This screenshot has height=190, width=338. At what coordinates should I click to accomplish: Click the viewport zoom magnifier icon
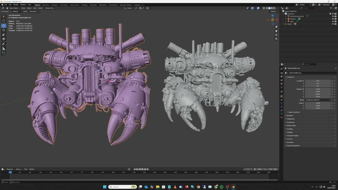pyautogui.click(x=276, y=27)
